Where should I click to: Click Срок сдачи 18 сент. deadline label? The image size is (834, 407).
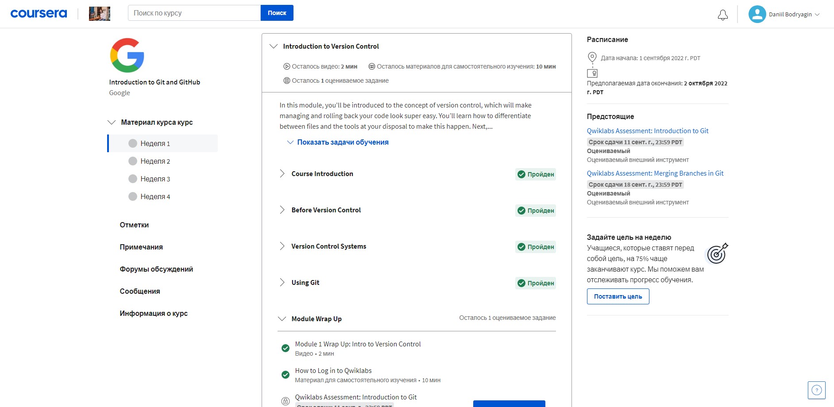635,184
